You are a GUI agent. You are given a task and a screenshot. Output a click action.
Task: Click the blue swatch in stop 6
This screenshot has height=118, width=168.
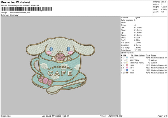127,70
